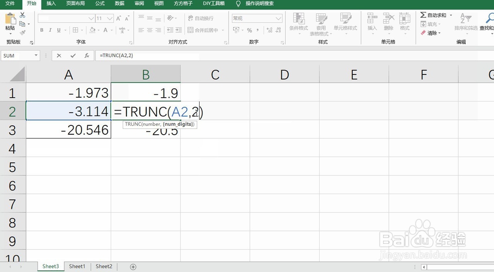Click the Orientation text angle icon
Screen dimensions: 494x272
coord(170,18)
